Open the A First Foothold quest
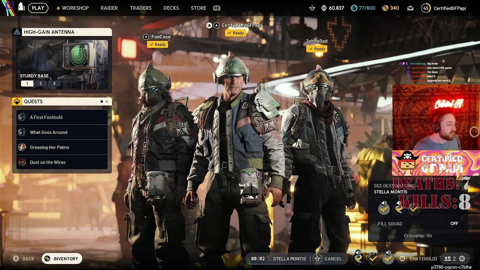The image size is (480, 270). pos(62,117)
